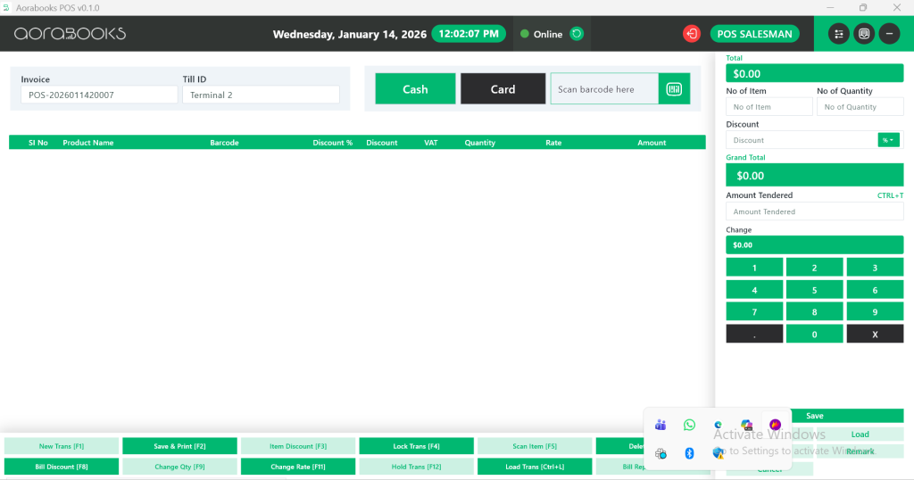Open Microsoft Teams tray icon
The image size is (914, 480).
click(661, 426)
